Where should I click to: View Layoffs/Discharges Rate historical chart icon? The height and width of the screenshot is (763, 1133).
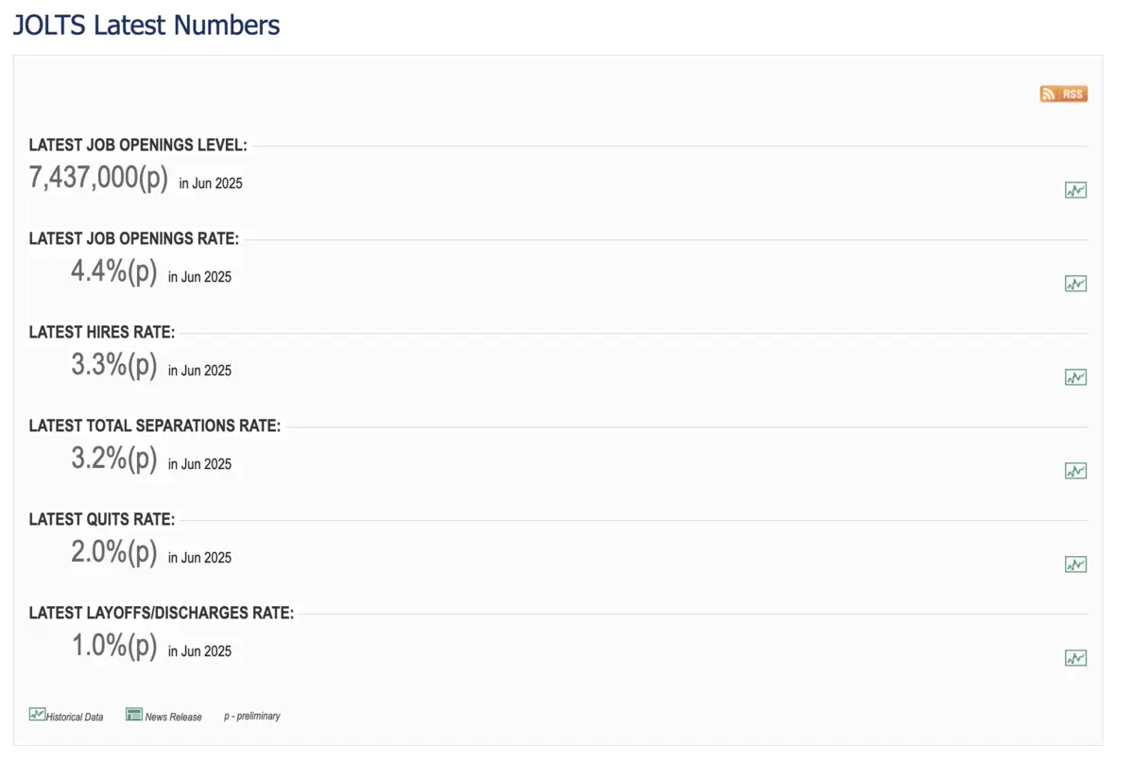tap(1075, 657)
